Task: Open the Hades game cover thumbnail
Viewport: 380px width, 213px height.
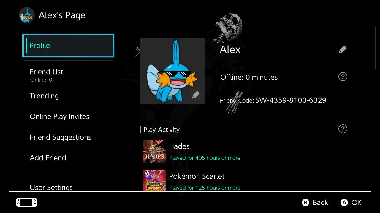Action: 154,151
